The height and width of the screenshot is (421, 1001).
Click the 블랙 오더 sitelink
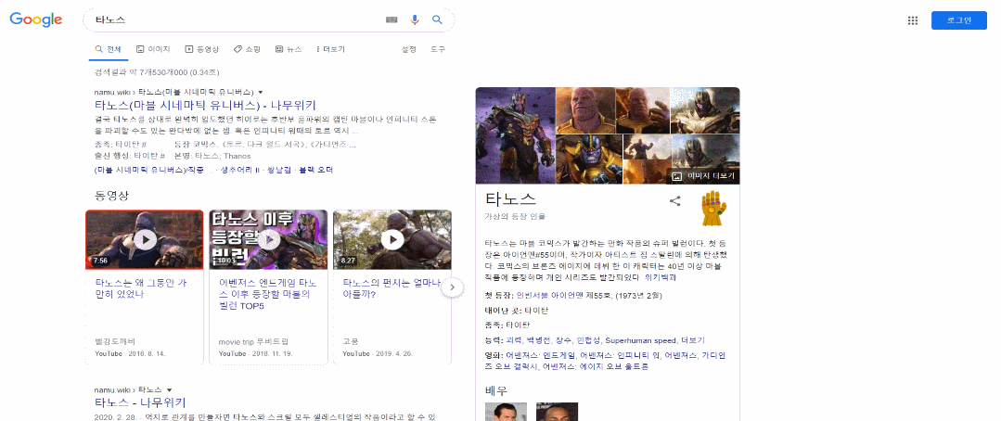(x=316, y=171)
